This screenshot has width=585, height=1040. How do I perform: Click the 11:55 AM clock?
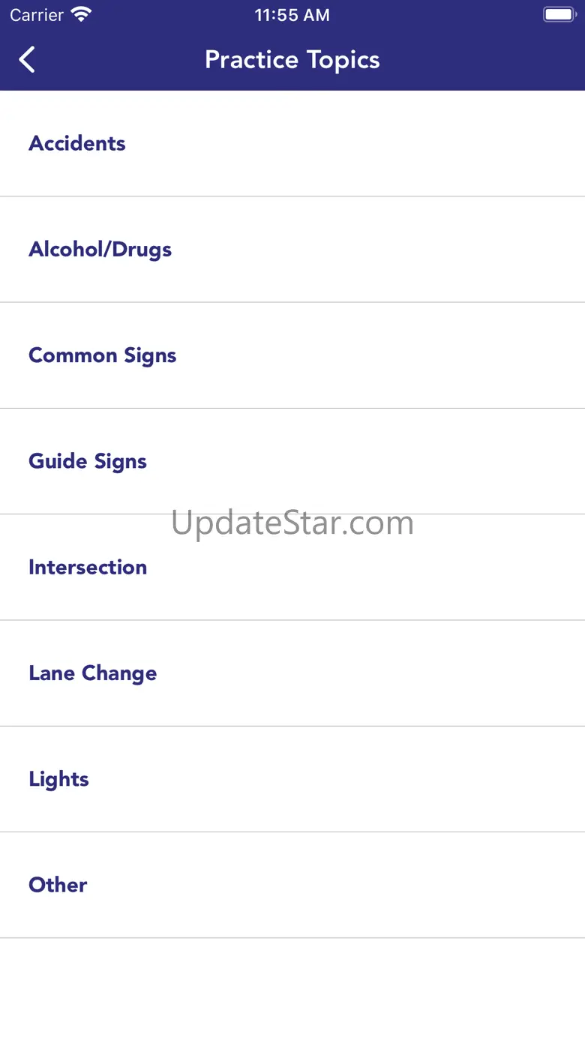[x=292, y=15]
